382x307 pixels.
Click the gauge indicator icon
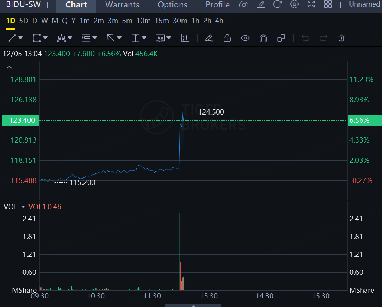point(244,4)
